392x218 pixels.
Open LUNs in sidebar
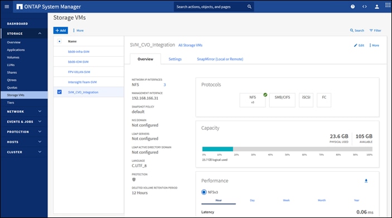(11, 65)
